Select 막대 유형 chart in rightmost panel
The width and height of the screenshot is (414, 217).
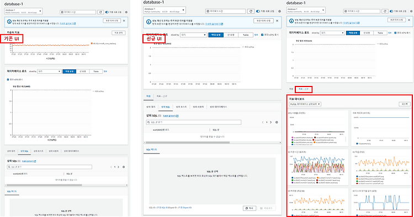353,33
